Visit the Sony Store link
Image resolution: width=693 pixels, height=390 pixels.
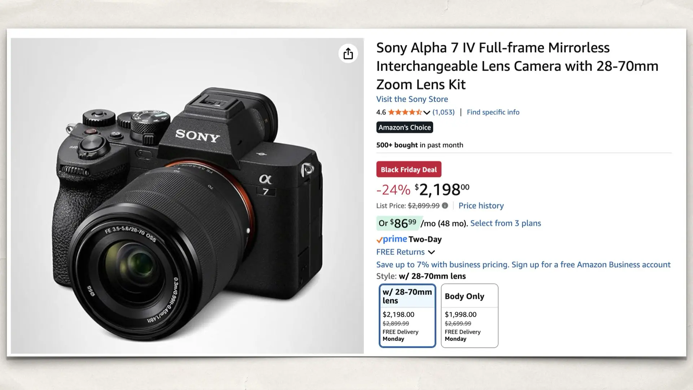coord(412,99)
